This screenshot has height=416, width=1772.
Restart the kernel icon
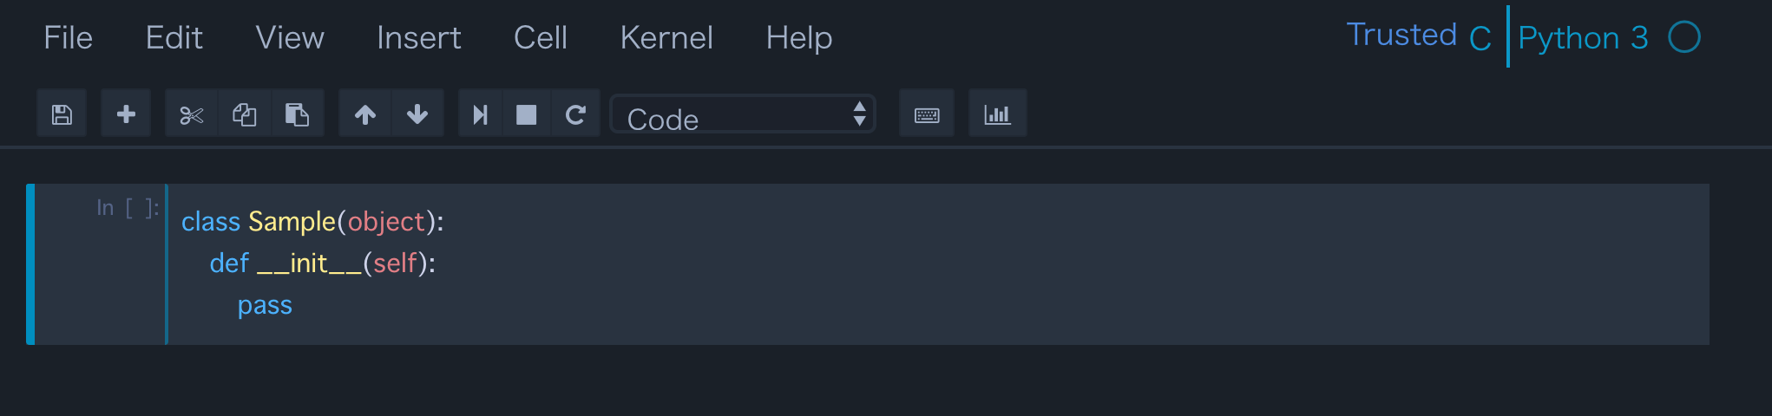pos(575,114)
